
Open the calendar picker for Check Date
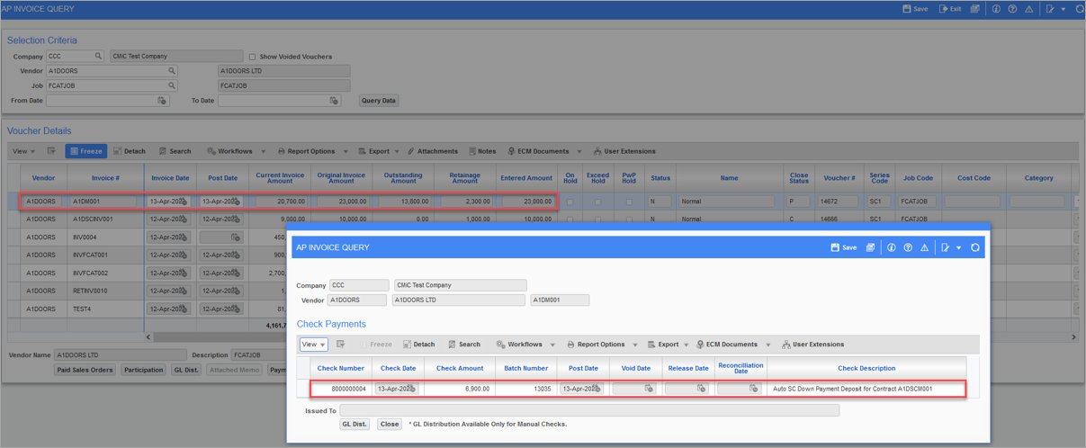413,389
